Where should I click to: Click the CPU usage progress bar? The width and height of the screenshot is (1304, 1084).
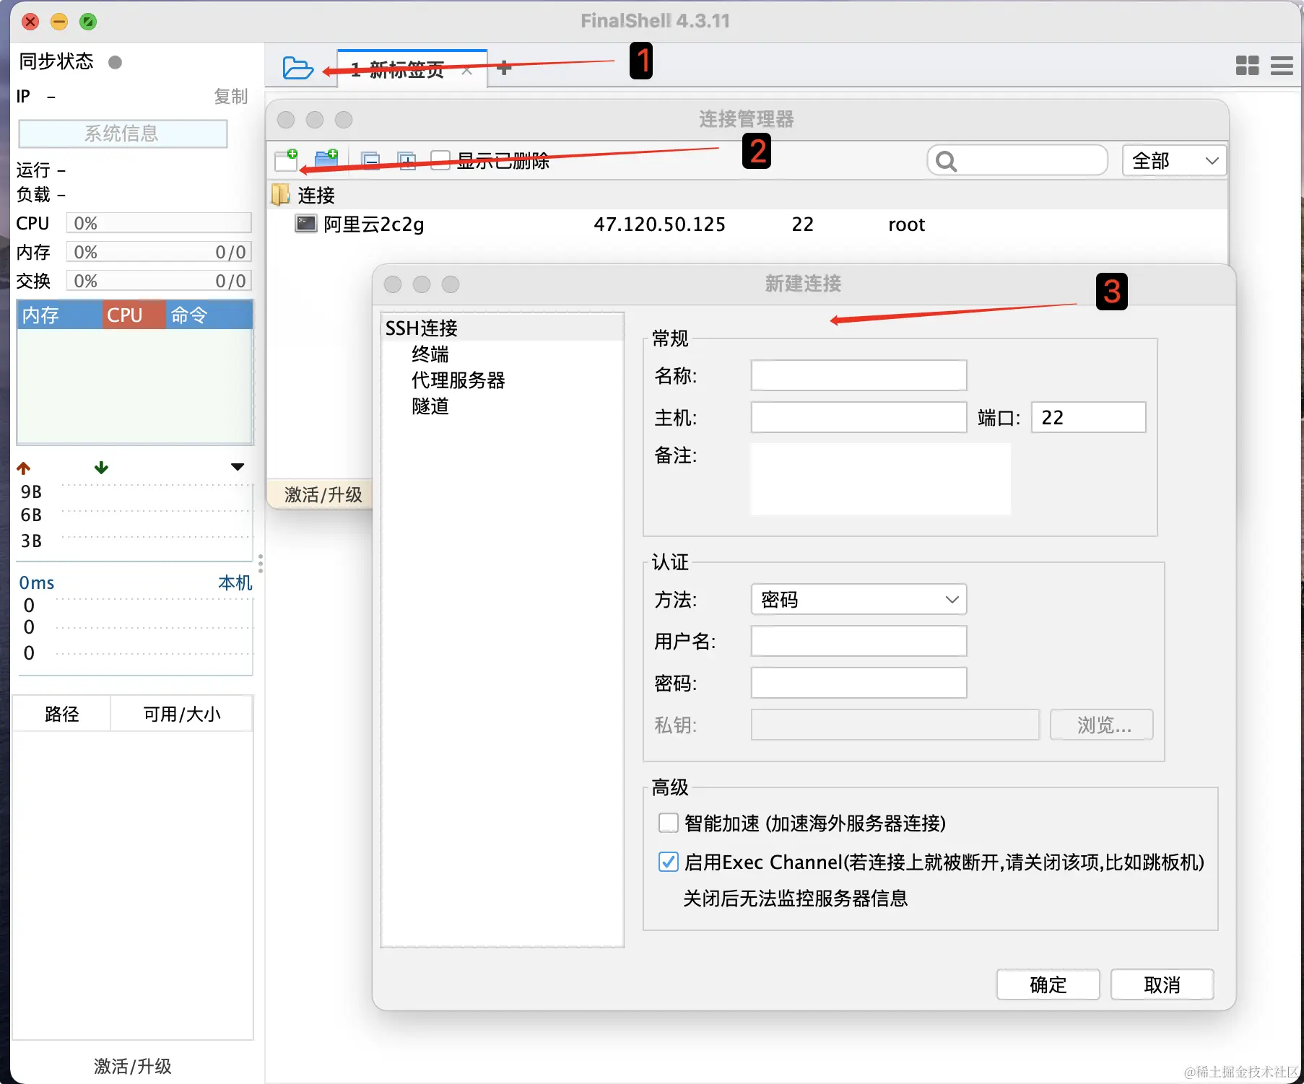click(x=159, y=223)
